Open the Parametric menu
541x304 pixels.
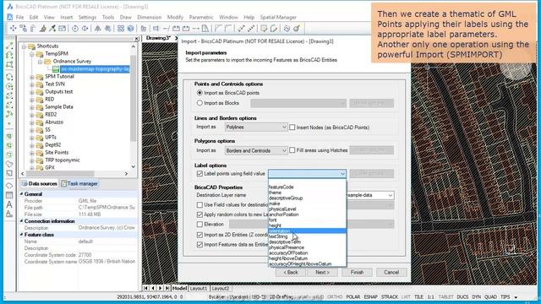pos(201,17)
